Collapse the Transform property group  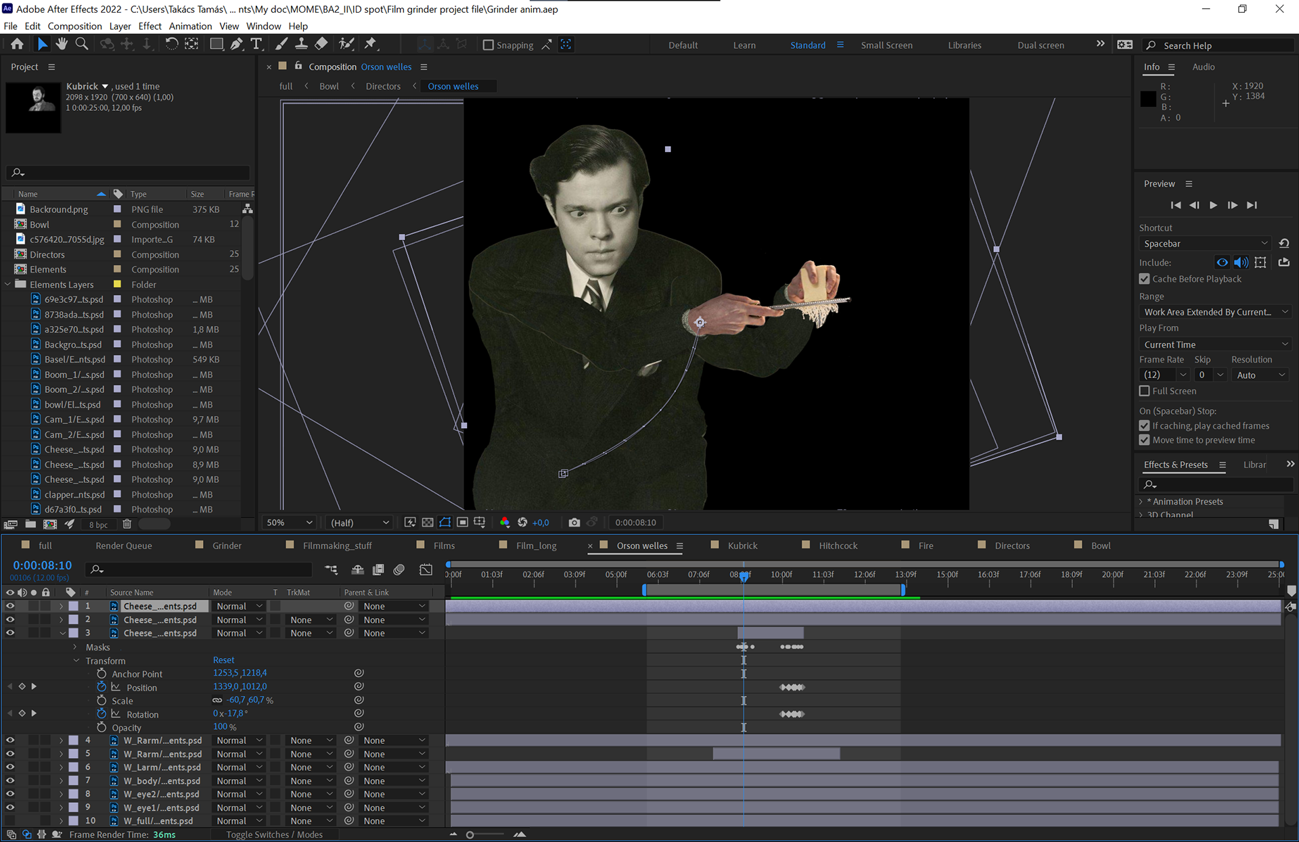point(76,661)
